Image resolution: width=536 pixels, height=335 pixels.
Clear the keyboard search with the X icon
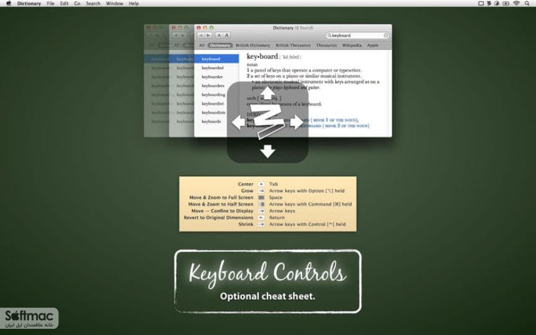point(386,35)
